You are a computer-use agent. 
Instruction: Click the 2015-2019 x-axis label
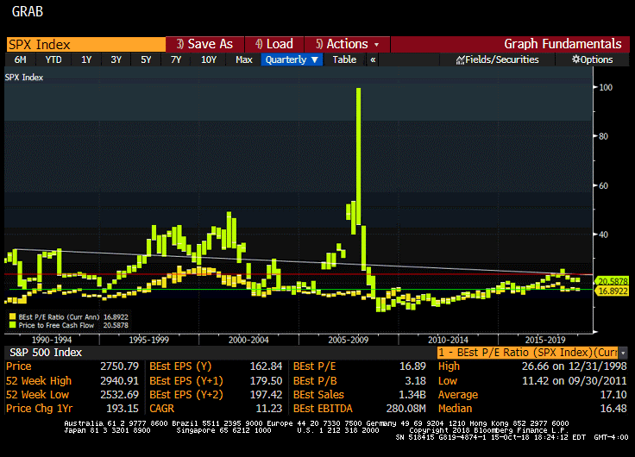[x=545, y=340]
